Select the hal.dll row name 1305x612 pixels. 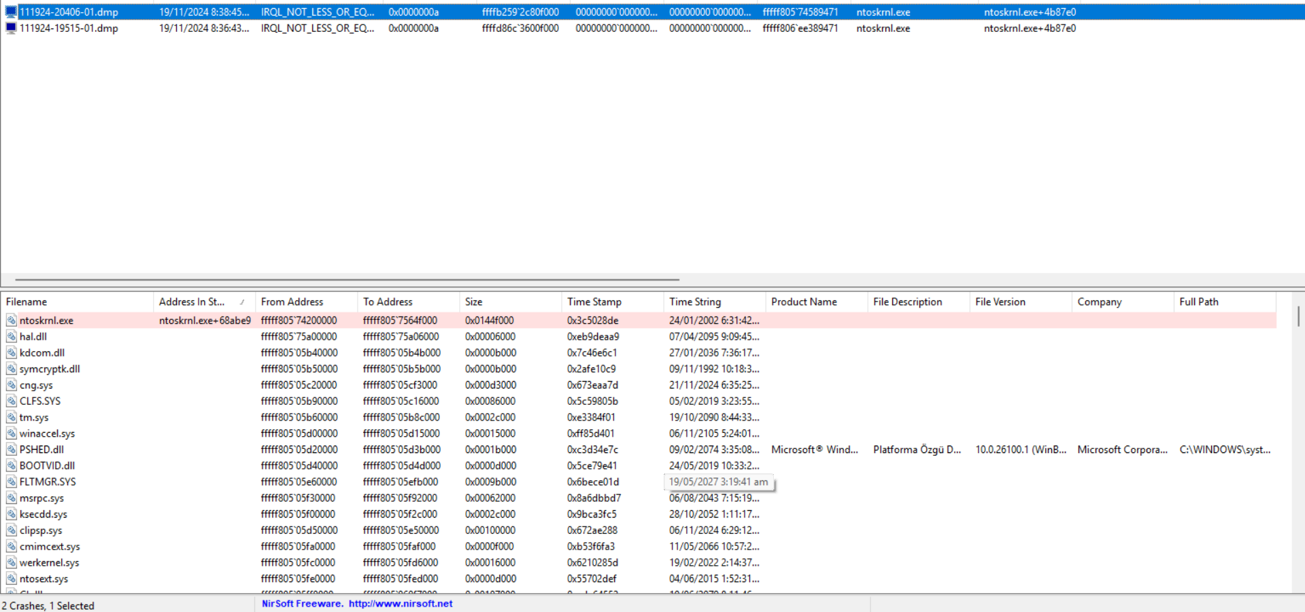(x=33, y=337)
